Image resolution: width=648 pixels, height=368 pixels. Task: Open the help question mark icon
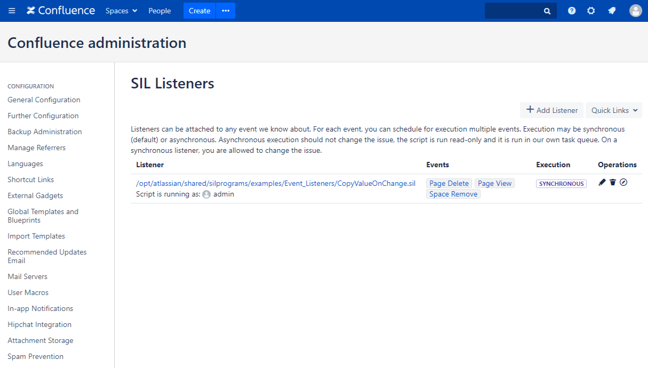(x=572, y=11)
